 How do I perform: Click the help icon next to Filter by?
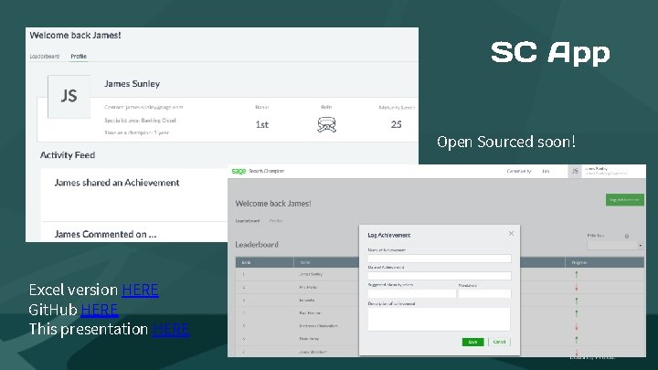627,237
